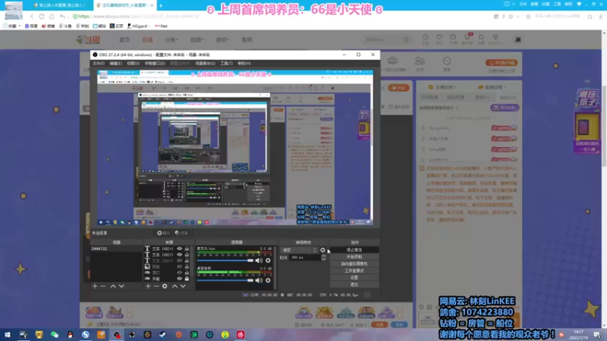The image size is (607, 341).
Task: Open scene transition properties gear
Action: (322, 250)
